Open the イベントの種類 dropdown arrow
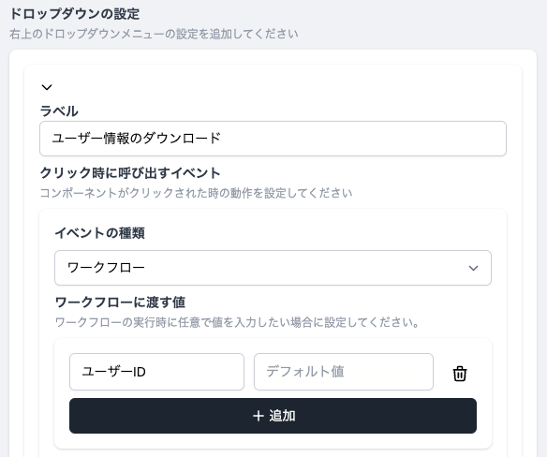Screen dimensions: 547x457 click(473, 268)
